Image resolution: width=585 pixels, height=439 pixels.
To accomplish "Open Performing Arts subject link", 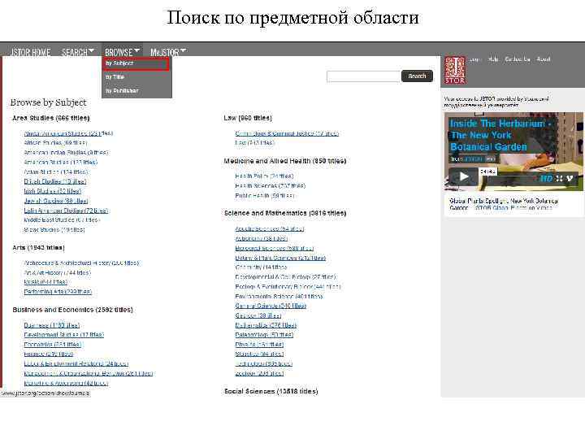I will [58, 292].
